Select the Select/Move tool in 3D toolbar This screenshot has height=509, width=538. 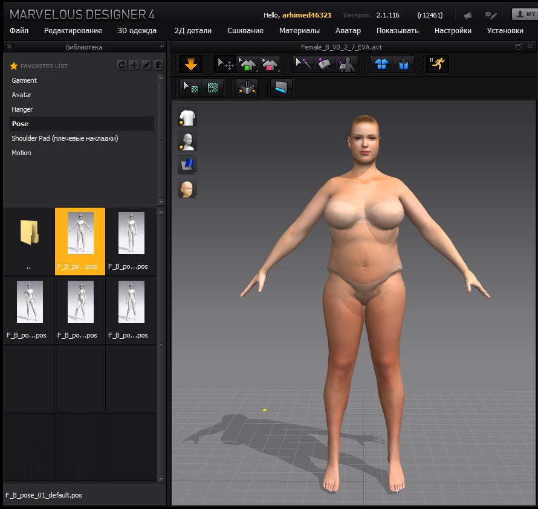tap(225, 64)
